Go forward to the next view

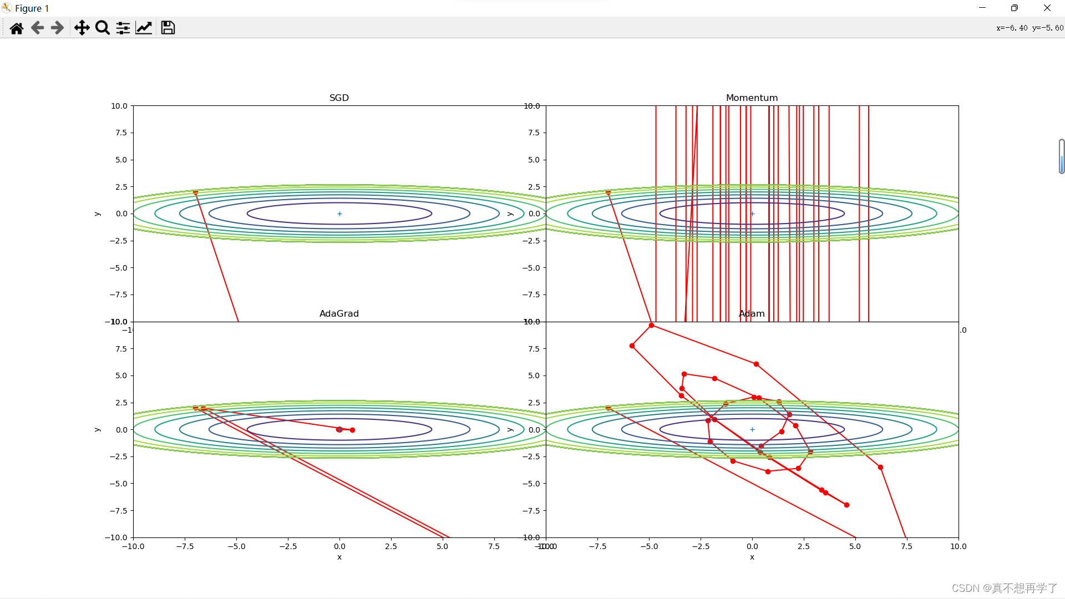pos(57,28)
